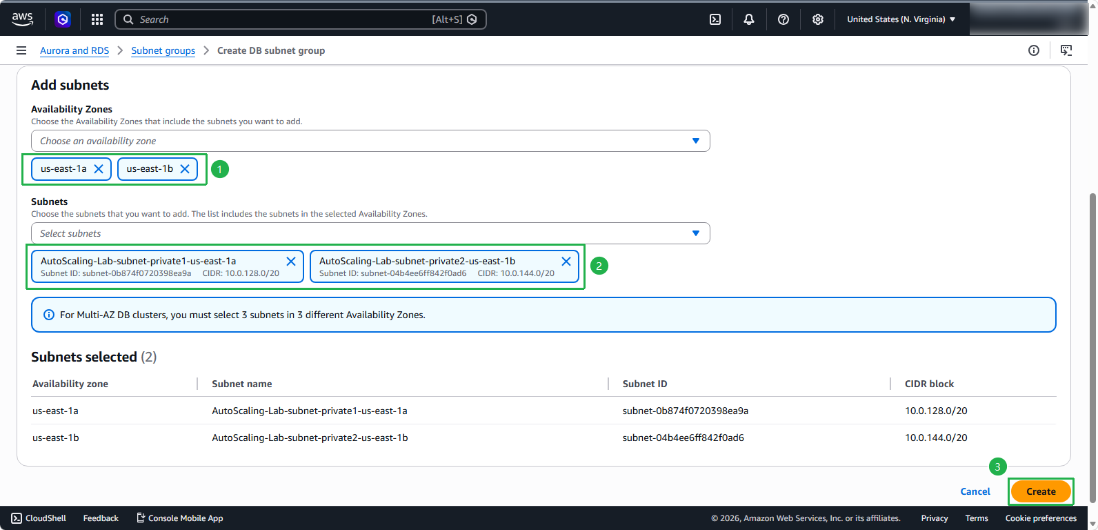The height and width of the screenshot is (530, 1098).
Task: Click the Create button
Action: coord(1041,491)
